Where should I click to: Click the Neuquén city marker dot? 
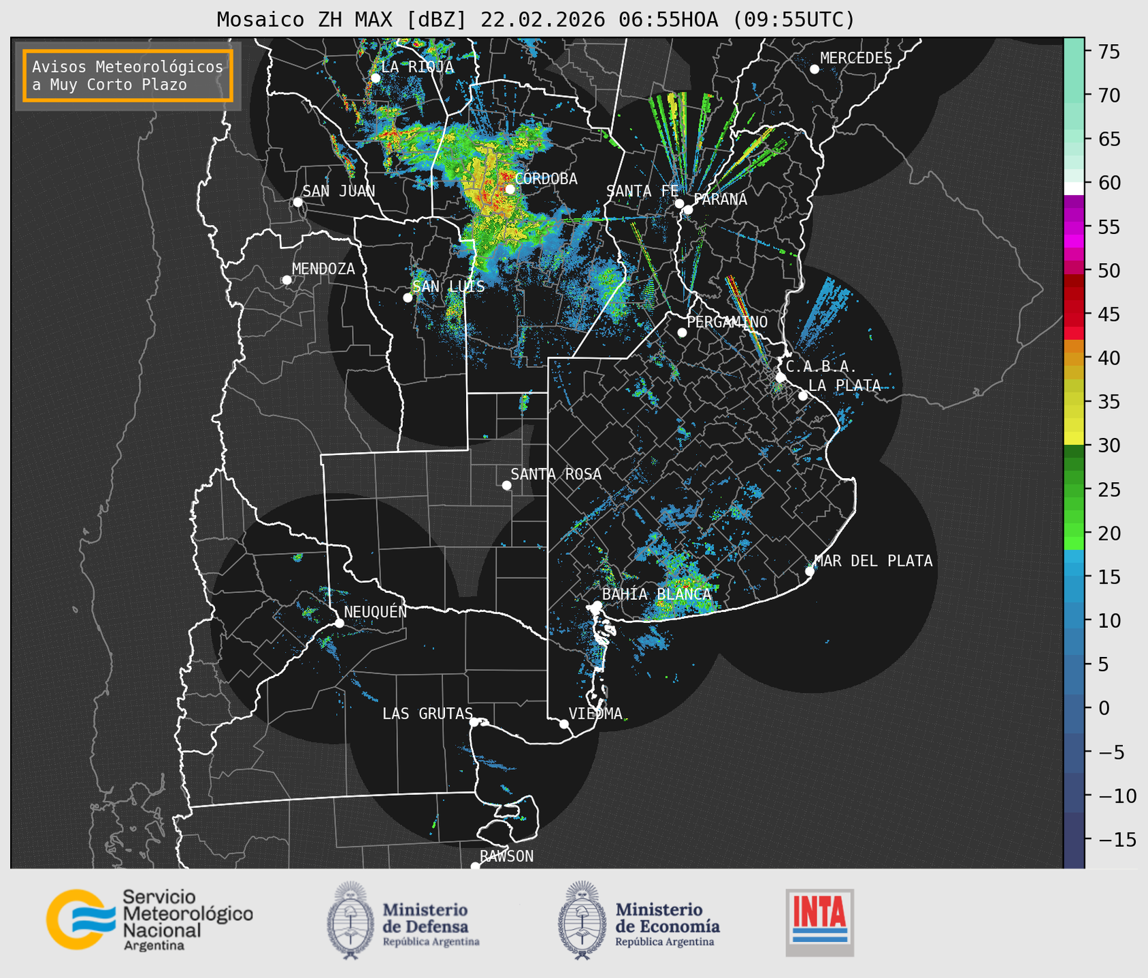pos(339,623)
